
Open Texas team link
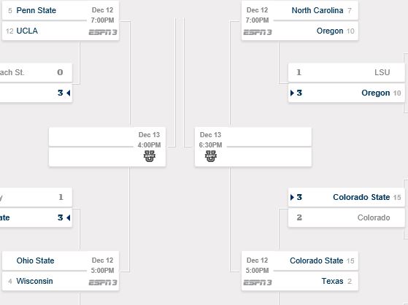click(332, 281)
